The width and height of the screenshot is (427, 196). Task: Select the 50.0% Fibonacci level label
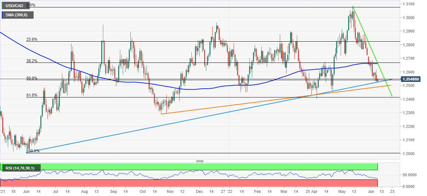[32, 78]
